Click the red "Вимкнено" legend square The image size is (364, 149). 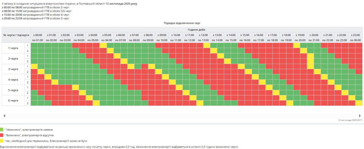pyautogui.click(x=1, y=135)
